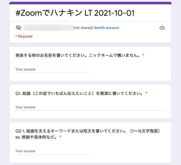
Task: Click the red asterisk after 根拠や具体例など
Action: pyautogui.click(x=60, y=137)
